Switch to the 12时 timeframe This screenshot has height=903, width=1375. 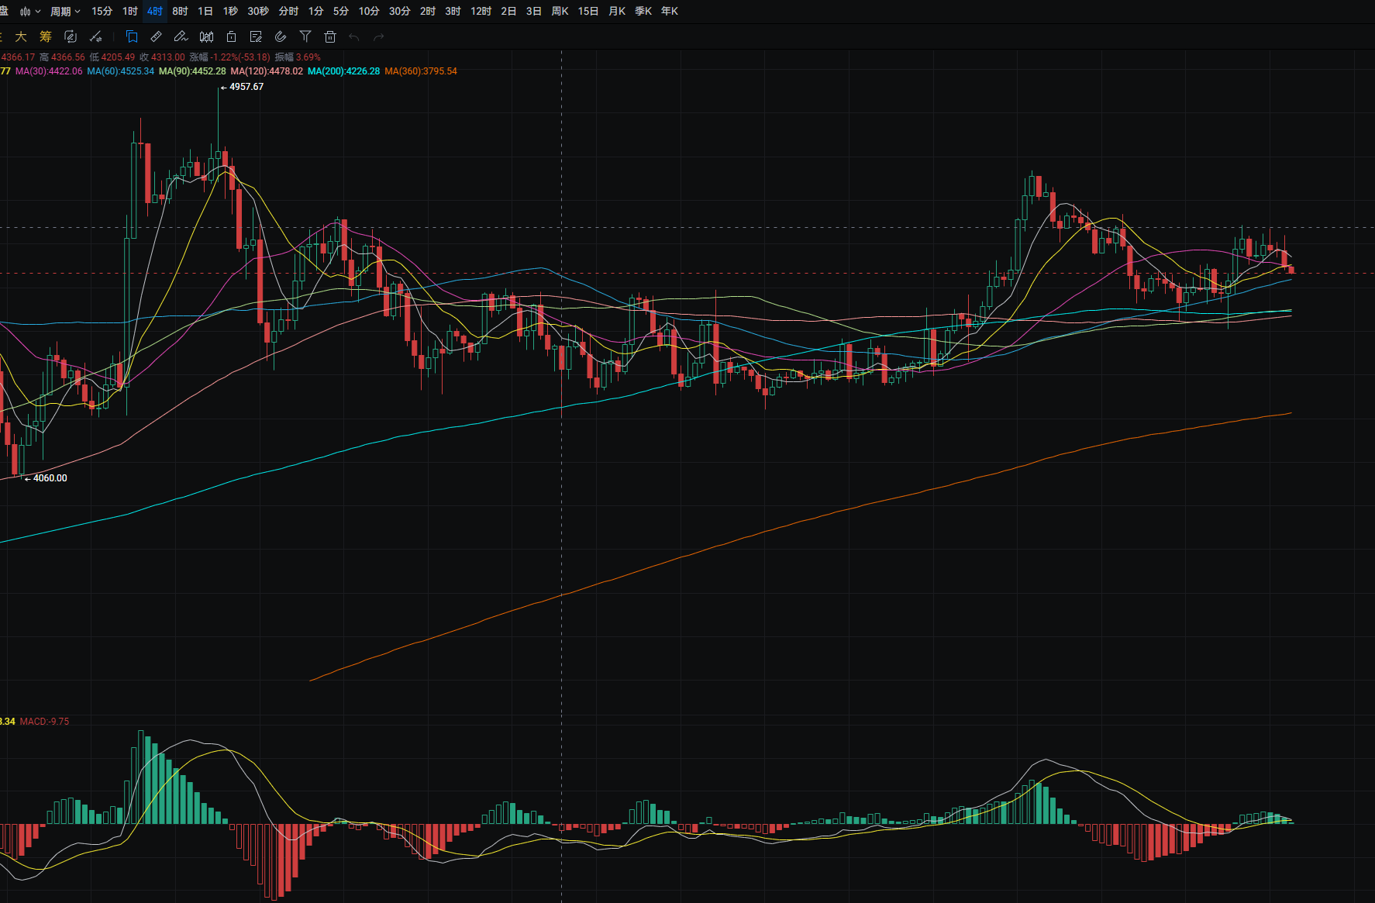pos(481,12)
